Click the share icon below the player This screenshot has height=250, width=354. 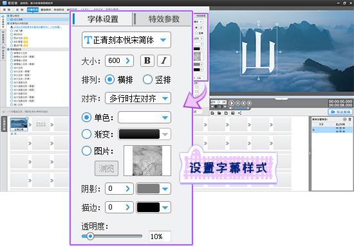[x=239, y=113]
